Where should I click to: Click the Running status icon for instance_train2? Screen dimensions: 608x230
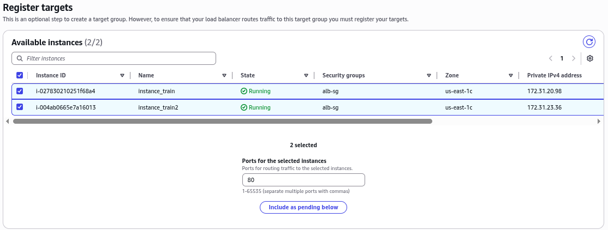click(x=244, y=107)
